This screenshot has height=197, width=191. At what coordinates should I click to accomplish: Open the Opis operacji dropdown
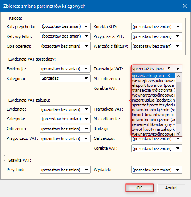[x=65, y=46]
